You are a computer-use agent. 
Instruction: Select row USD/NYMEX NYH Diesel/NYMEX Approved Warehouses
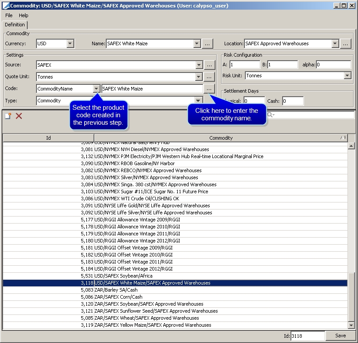[175, 149]
